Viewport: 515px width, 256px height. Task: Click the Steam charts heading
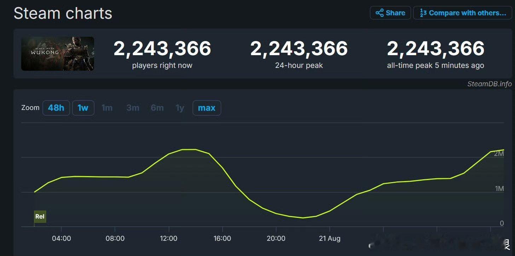(x=63, y=13)
